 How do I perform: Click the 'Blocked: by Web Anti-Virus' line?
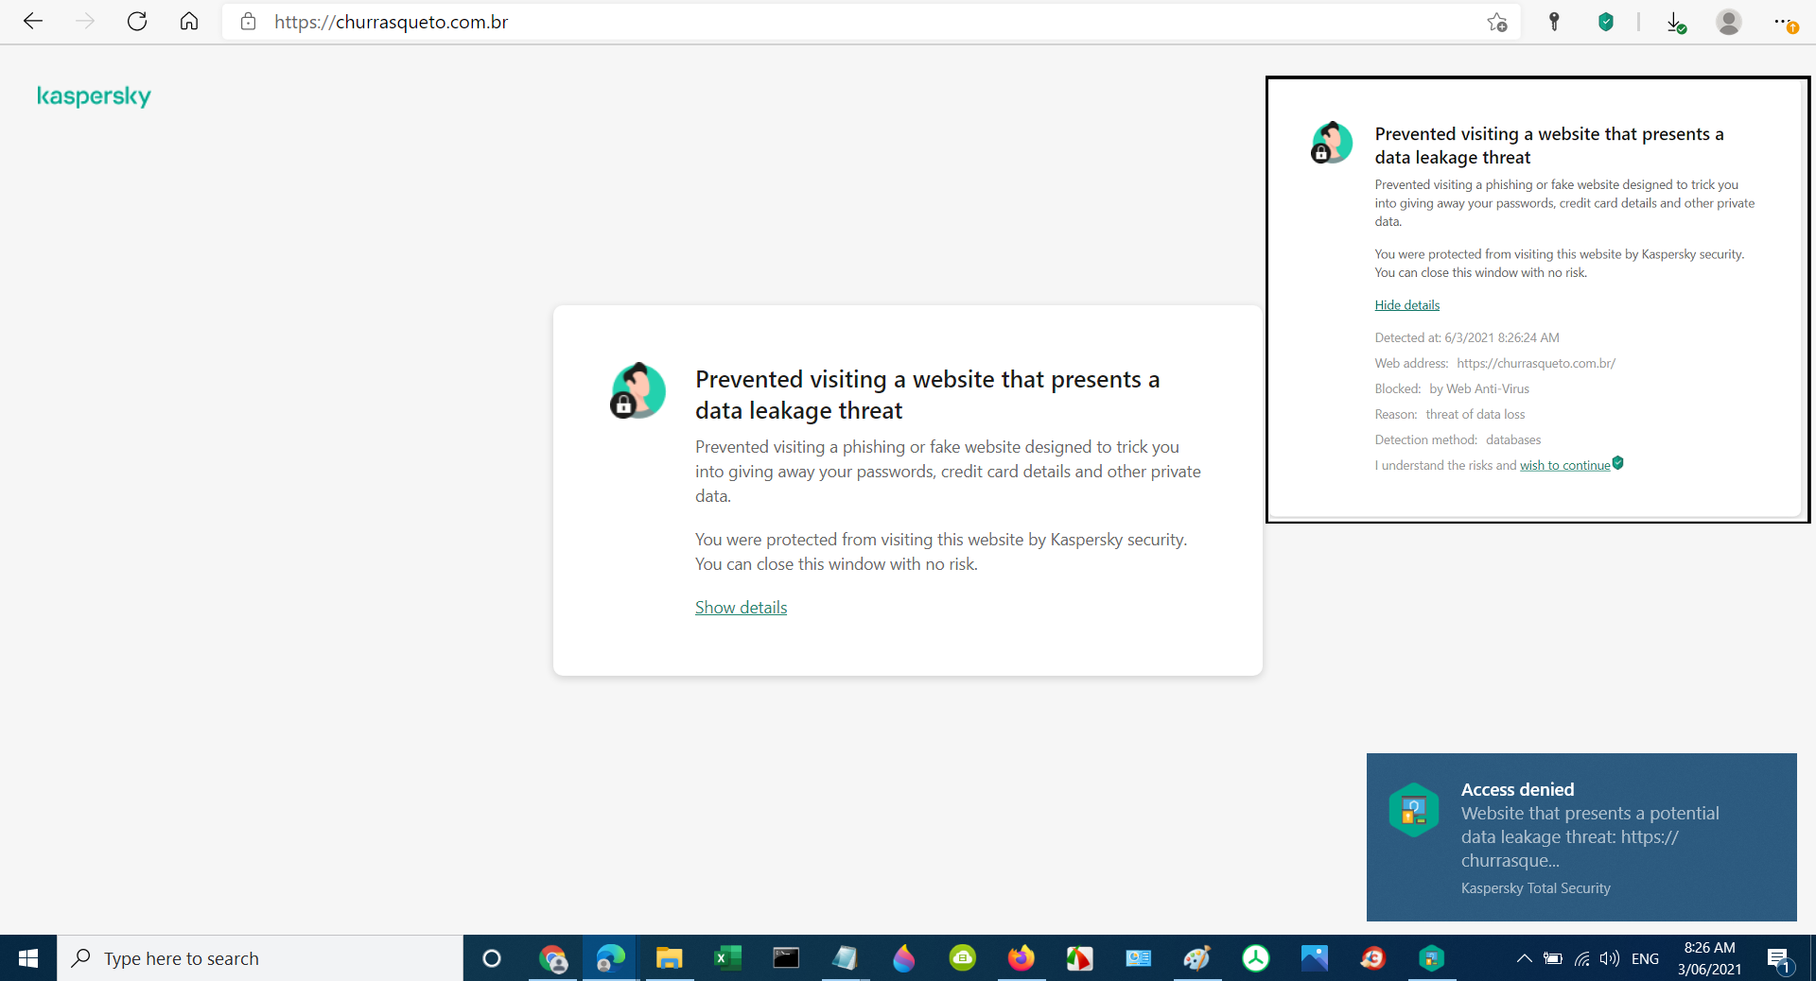[1452, 388]
